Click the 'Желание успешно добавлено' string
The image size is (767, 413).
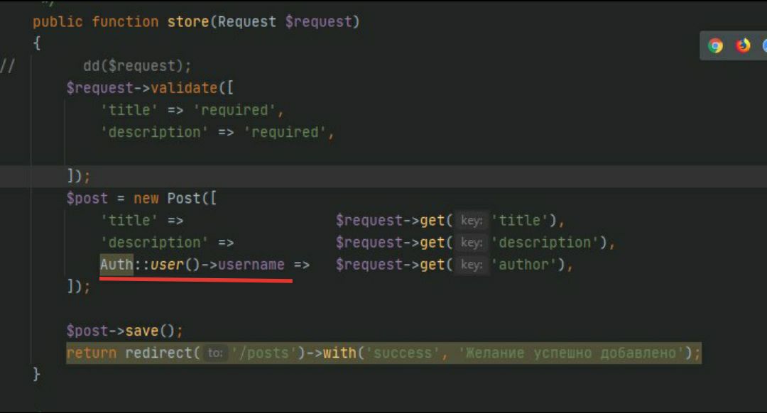pos(571,353)
